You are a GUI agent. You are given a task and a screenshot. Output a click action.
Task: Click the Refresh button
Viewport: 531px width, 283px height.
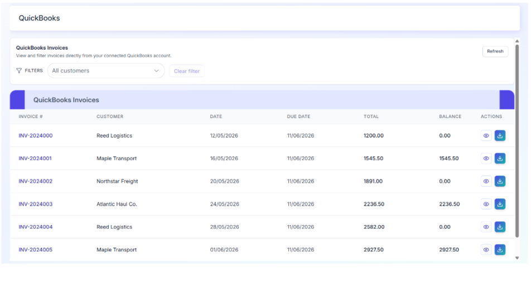495,51
